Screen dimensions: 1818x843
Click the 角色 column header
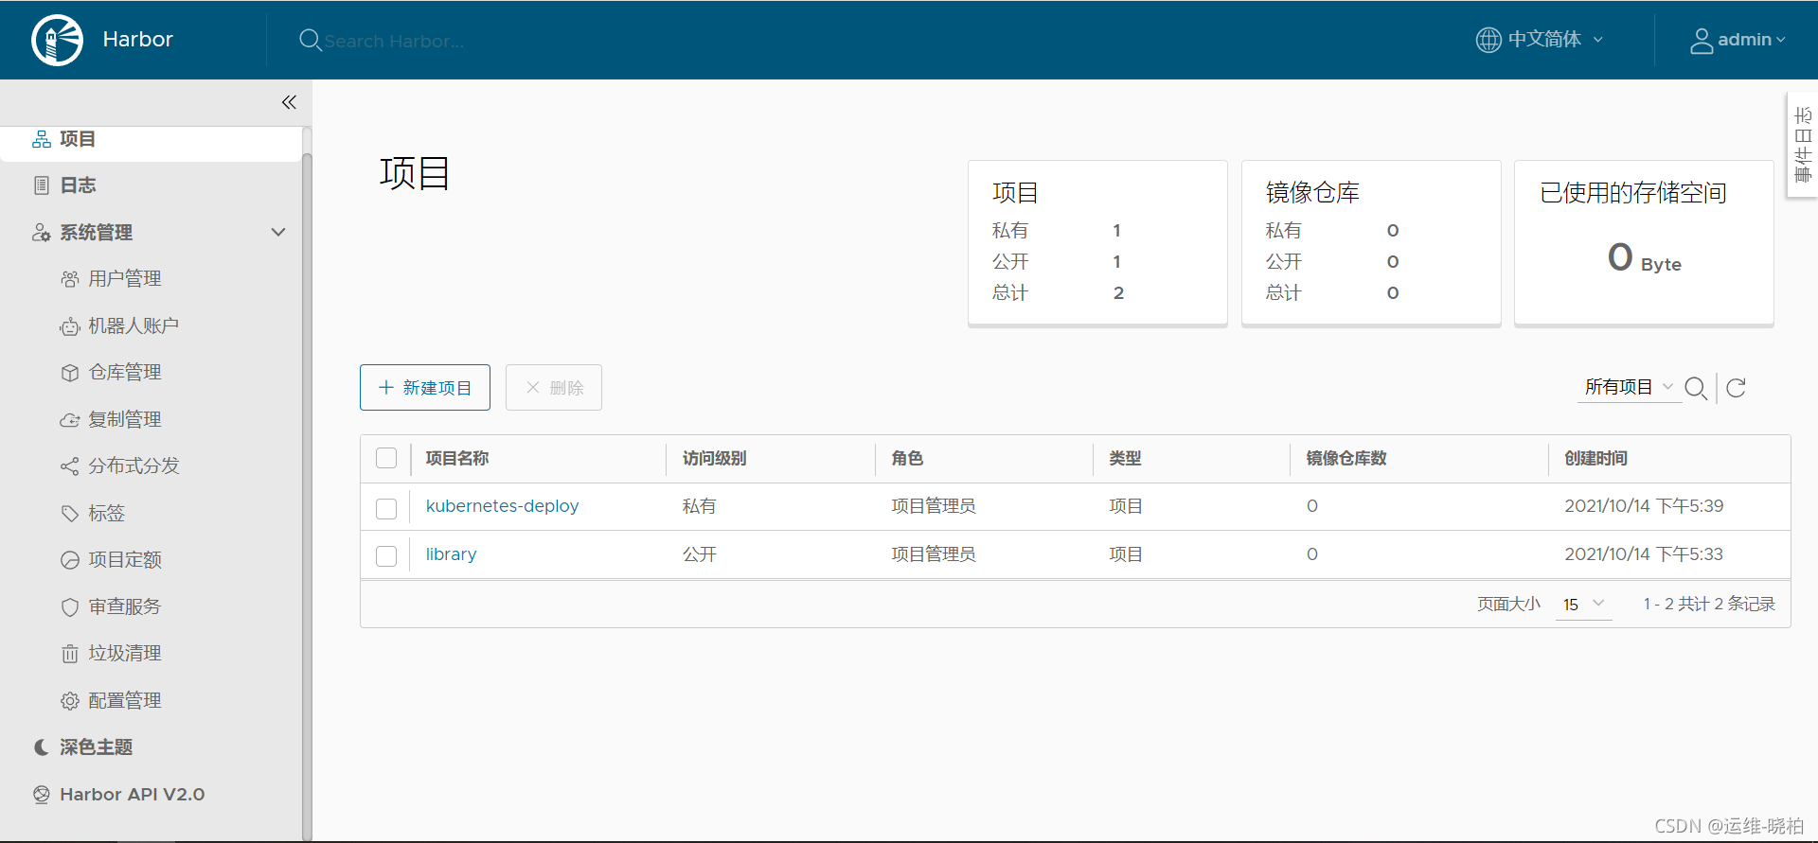click(907, 458)
